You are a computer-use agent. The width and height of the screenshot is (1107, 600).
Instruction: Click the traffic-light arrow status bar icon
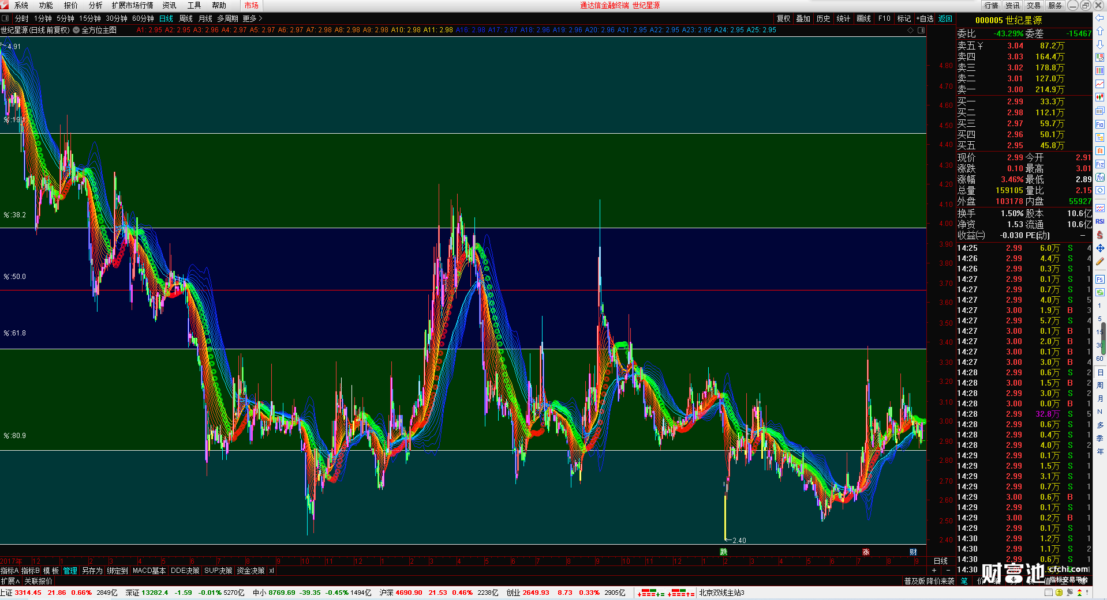coord(1080,593)
